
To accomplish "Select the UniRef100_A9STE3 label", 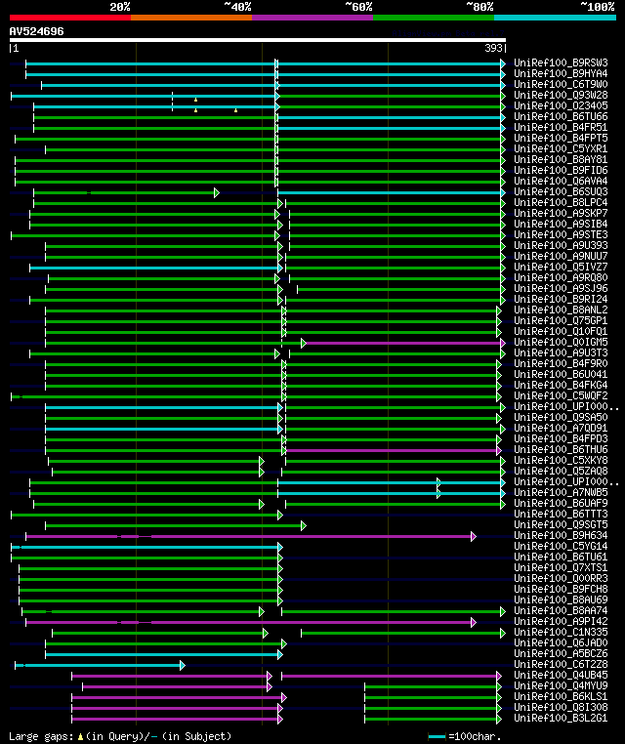I will click(x=561, y=234).
